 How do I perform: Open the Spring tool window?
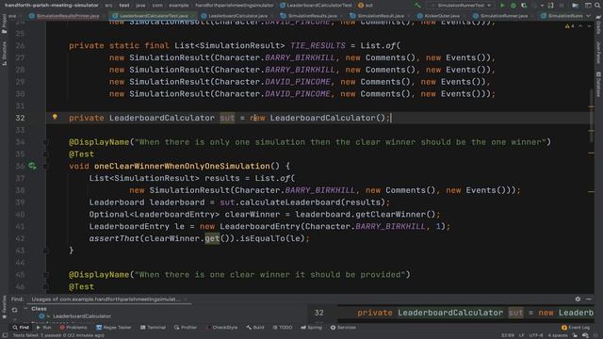coord(312,328)
